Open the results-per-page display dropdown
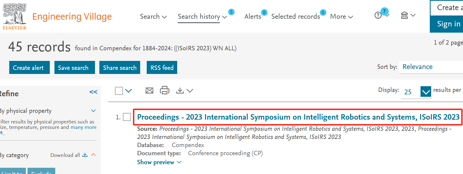463x174 pixels. coord(425,92)
